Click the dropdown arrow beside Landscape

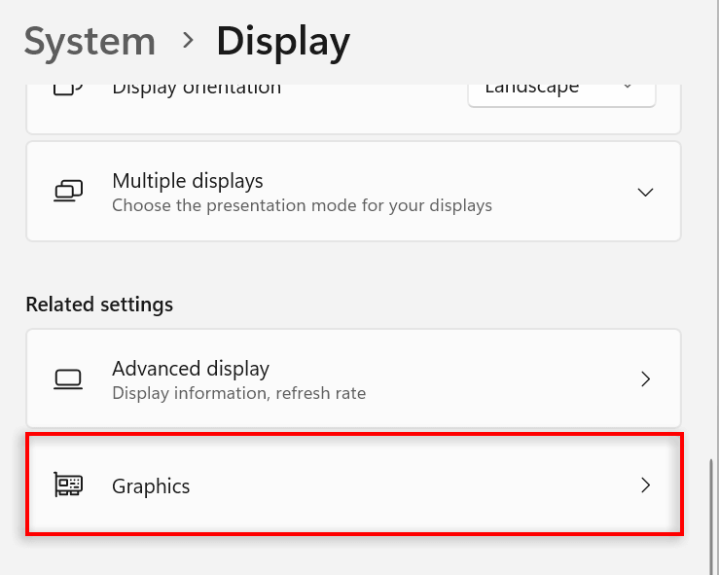point(628,88)
